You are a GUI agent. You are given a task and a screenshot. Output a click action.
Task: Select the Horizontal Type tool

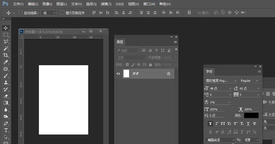coord(6,130)
